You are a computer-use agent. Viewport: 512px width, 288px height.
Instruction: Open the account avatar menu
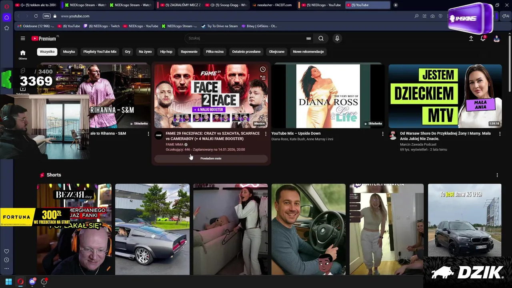click(496, 38)
